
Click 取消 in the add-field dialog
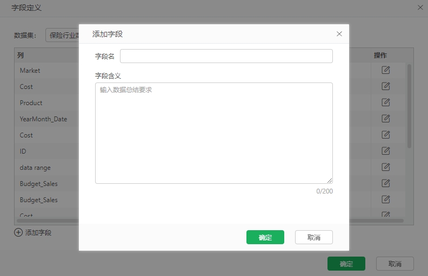pyautogui.click(x=313, y=237)
